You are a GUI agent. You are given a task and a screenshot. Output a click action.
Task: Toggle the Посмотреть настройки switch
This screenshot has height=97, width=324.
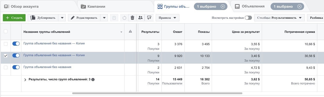click(248, 18)
